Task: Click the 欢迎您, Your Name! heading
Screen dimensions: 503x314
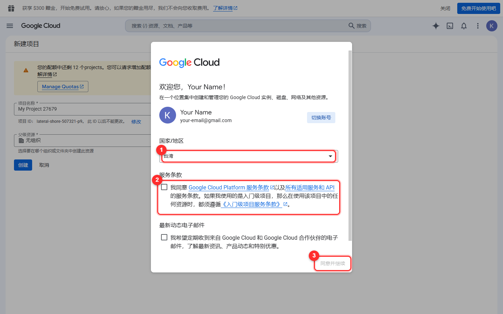Action: click(192, 87)
